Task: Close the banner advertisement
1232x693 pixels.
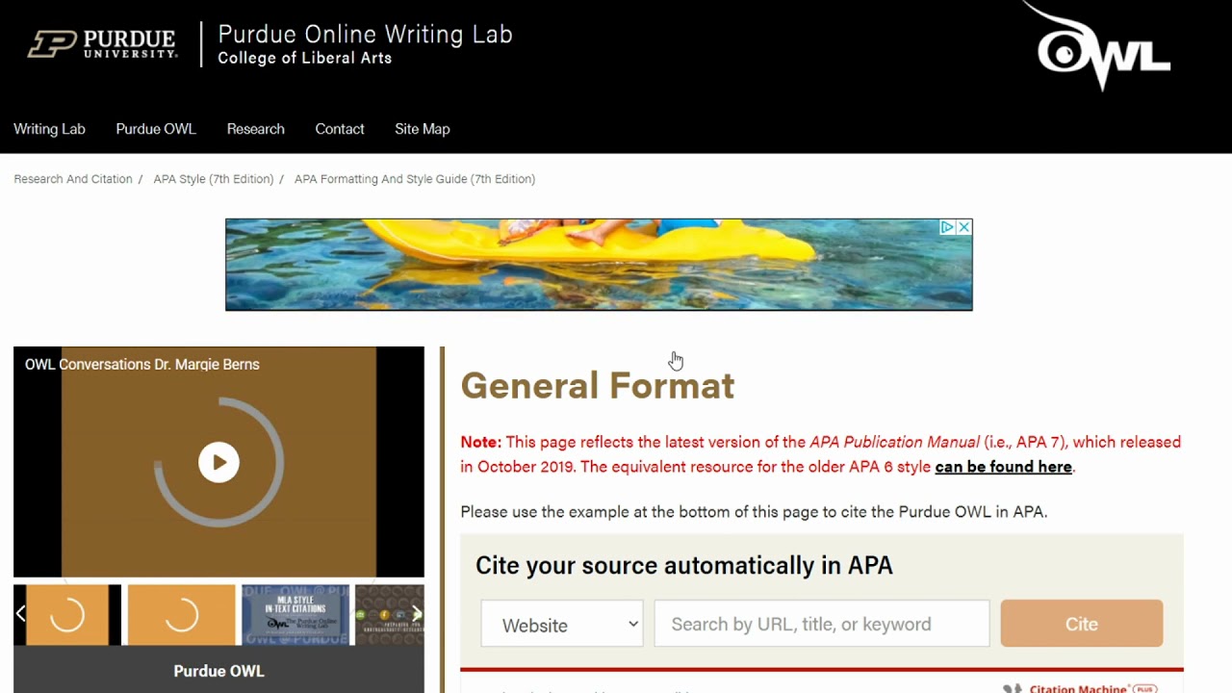Action: 963,227
